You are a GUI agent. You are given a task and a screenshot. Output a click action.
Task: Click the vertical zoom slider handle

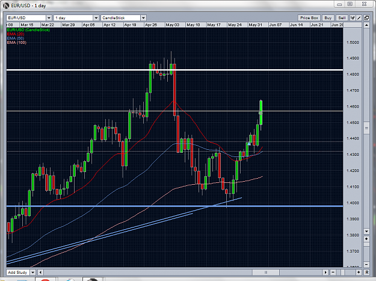point(366,244)
